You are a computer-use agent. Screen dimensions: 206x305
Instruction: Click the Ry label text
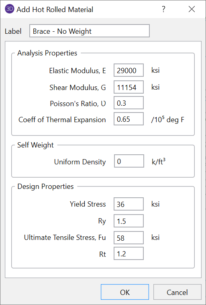[102, 221]
